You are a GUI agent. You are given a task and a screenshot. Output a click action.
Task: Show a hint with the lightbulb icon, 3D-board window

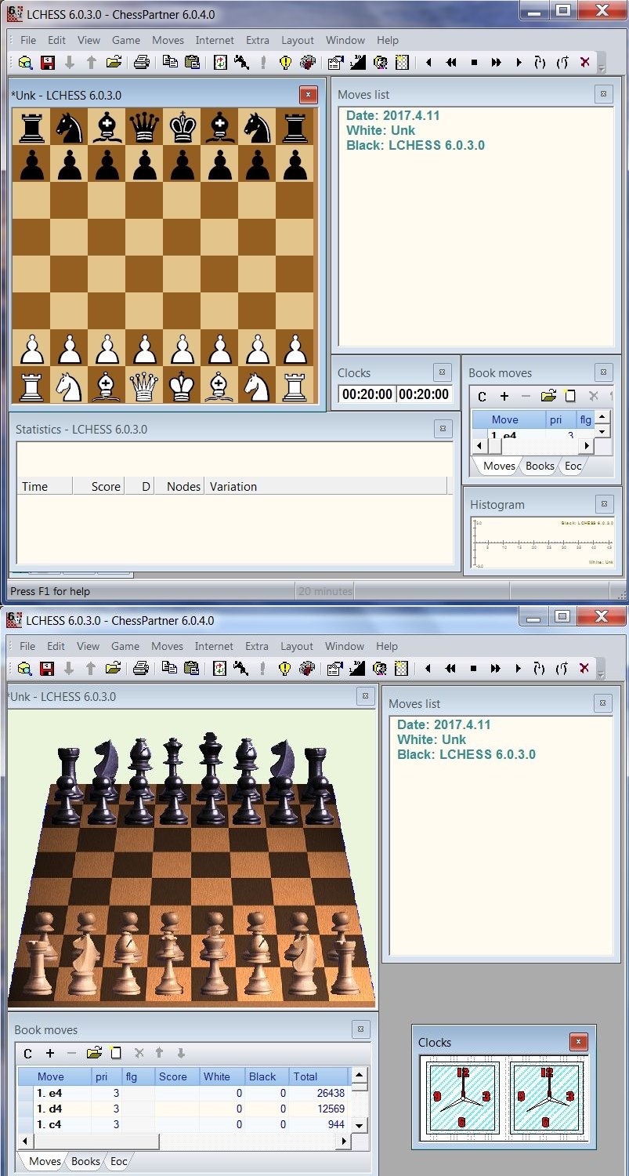point(285,669)
